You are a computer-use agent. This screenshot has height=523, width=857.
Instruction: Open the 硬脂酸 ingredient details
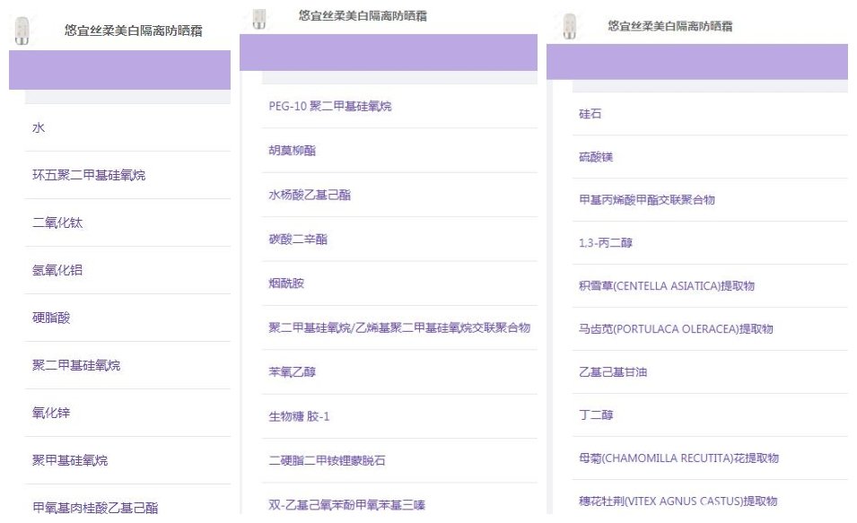pyautogui.click(x=51, y=318)
